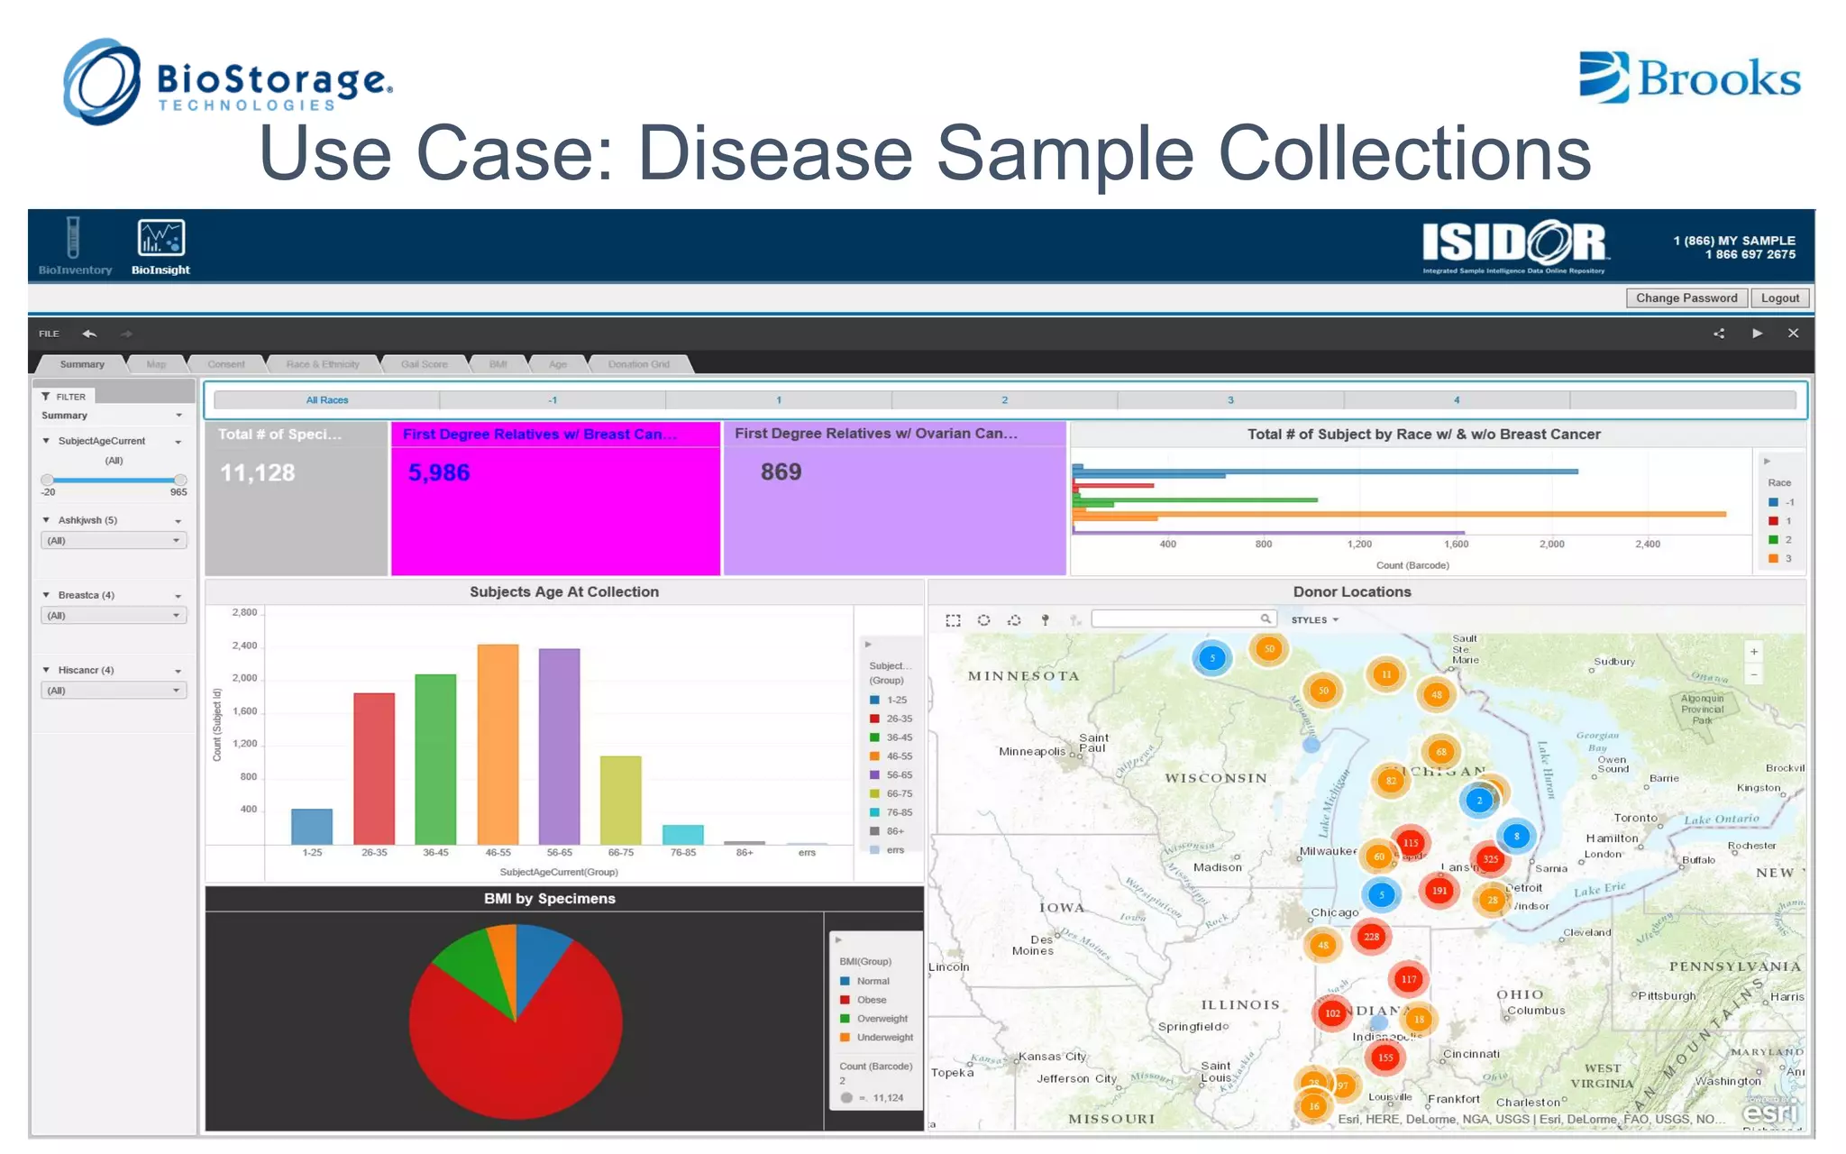The width and height of the screenshot is (1846, 1154).
Task: Click the 68 orange map cluster
Action: point(1441,752)
